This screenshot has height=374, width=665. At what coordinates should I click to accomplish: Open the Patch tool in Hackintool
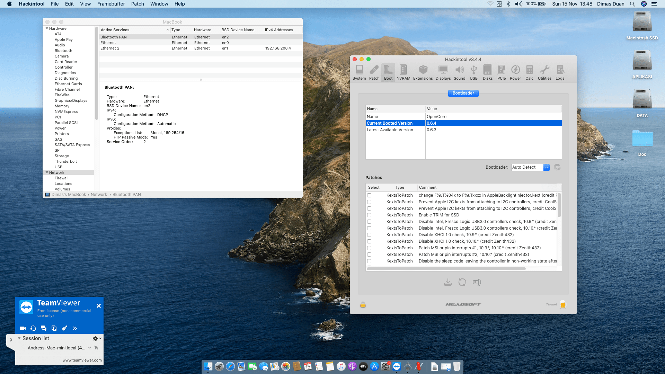coord(374,73)
